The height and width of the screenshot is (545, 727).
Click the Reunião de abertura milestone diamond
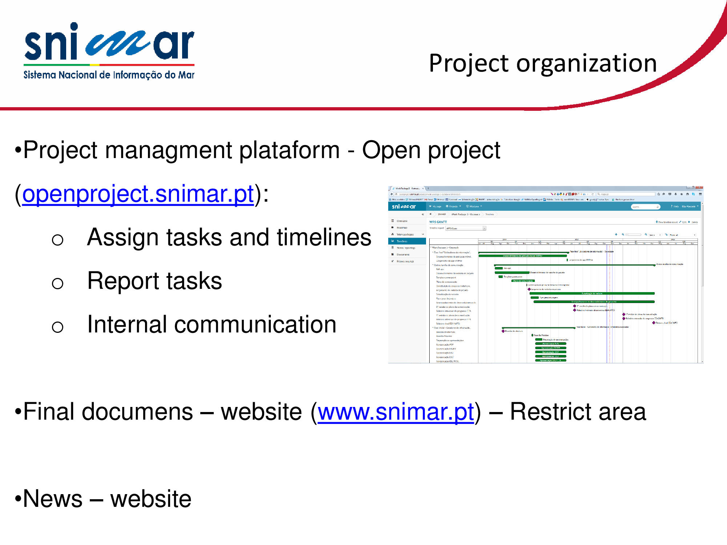(x=503, y=331)
